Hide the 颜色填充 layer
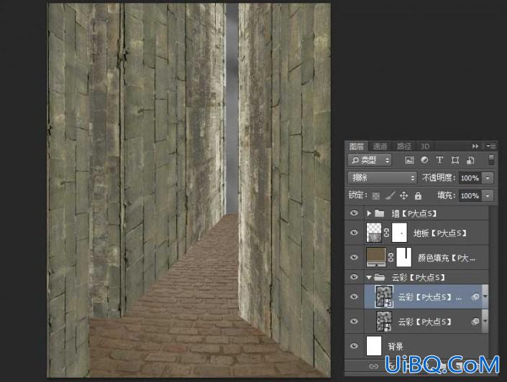 [x=354, y=257]
